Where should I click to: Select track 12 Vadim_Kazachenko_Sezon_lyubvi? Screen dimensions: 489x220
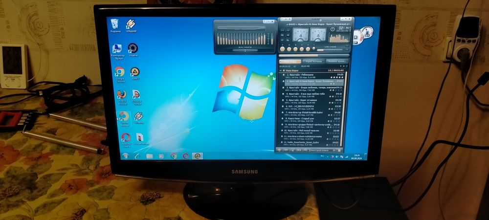tap(310, 144)
